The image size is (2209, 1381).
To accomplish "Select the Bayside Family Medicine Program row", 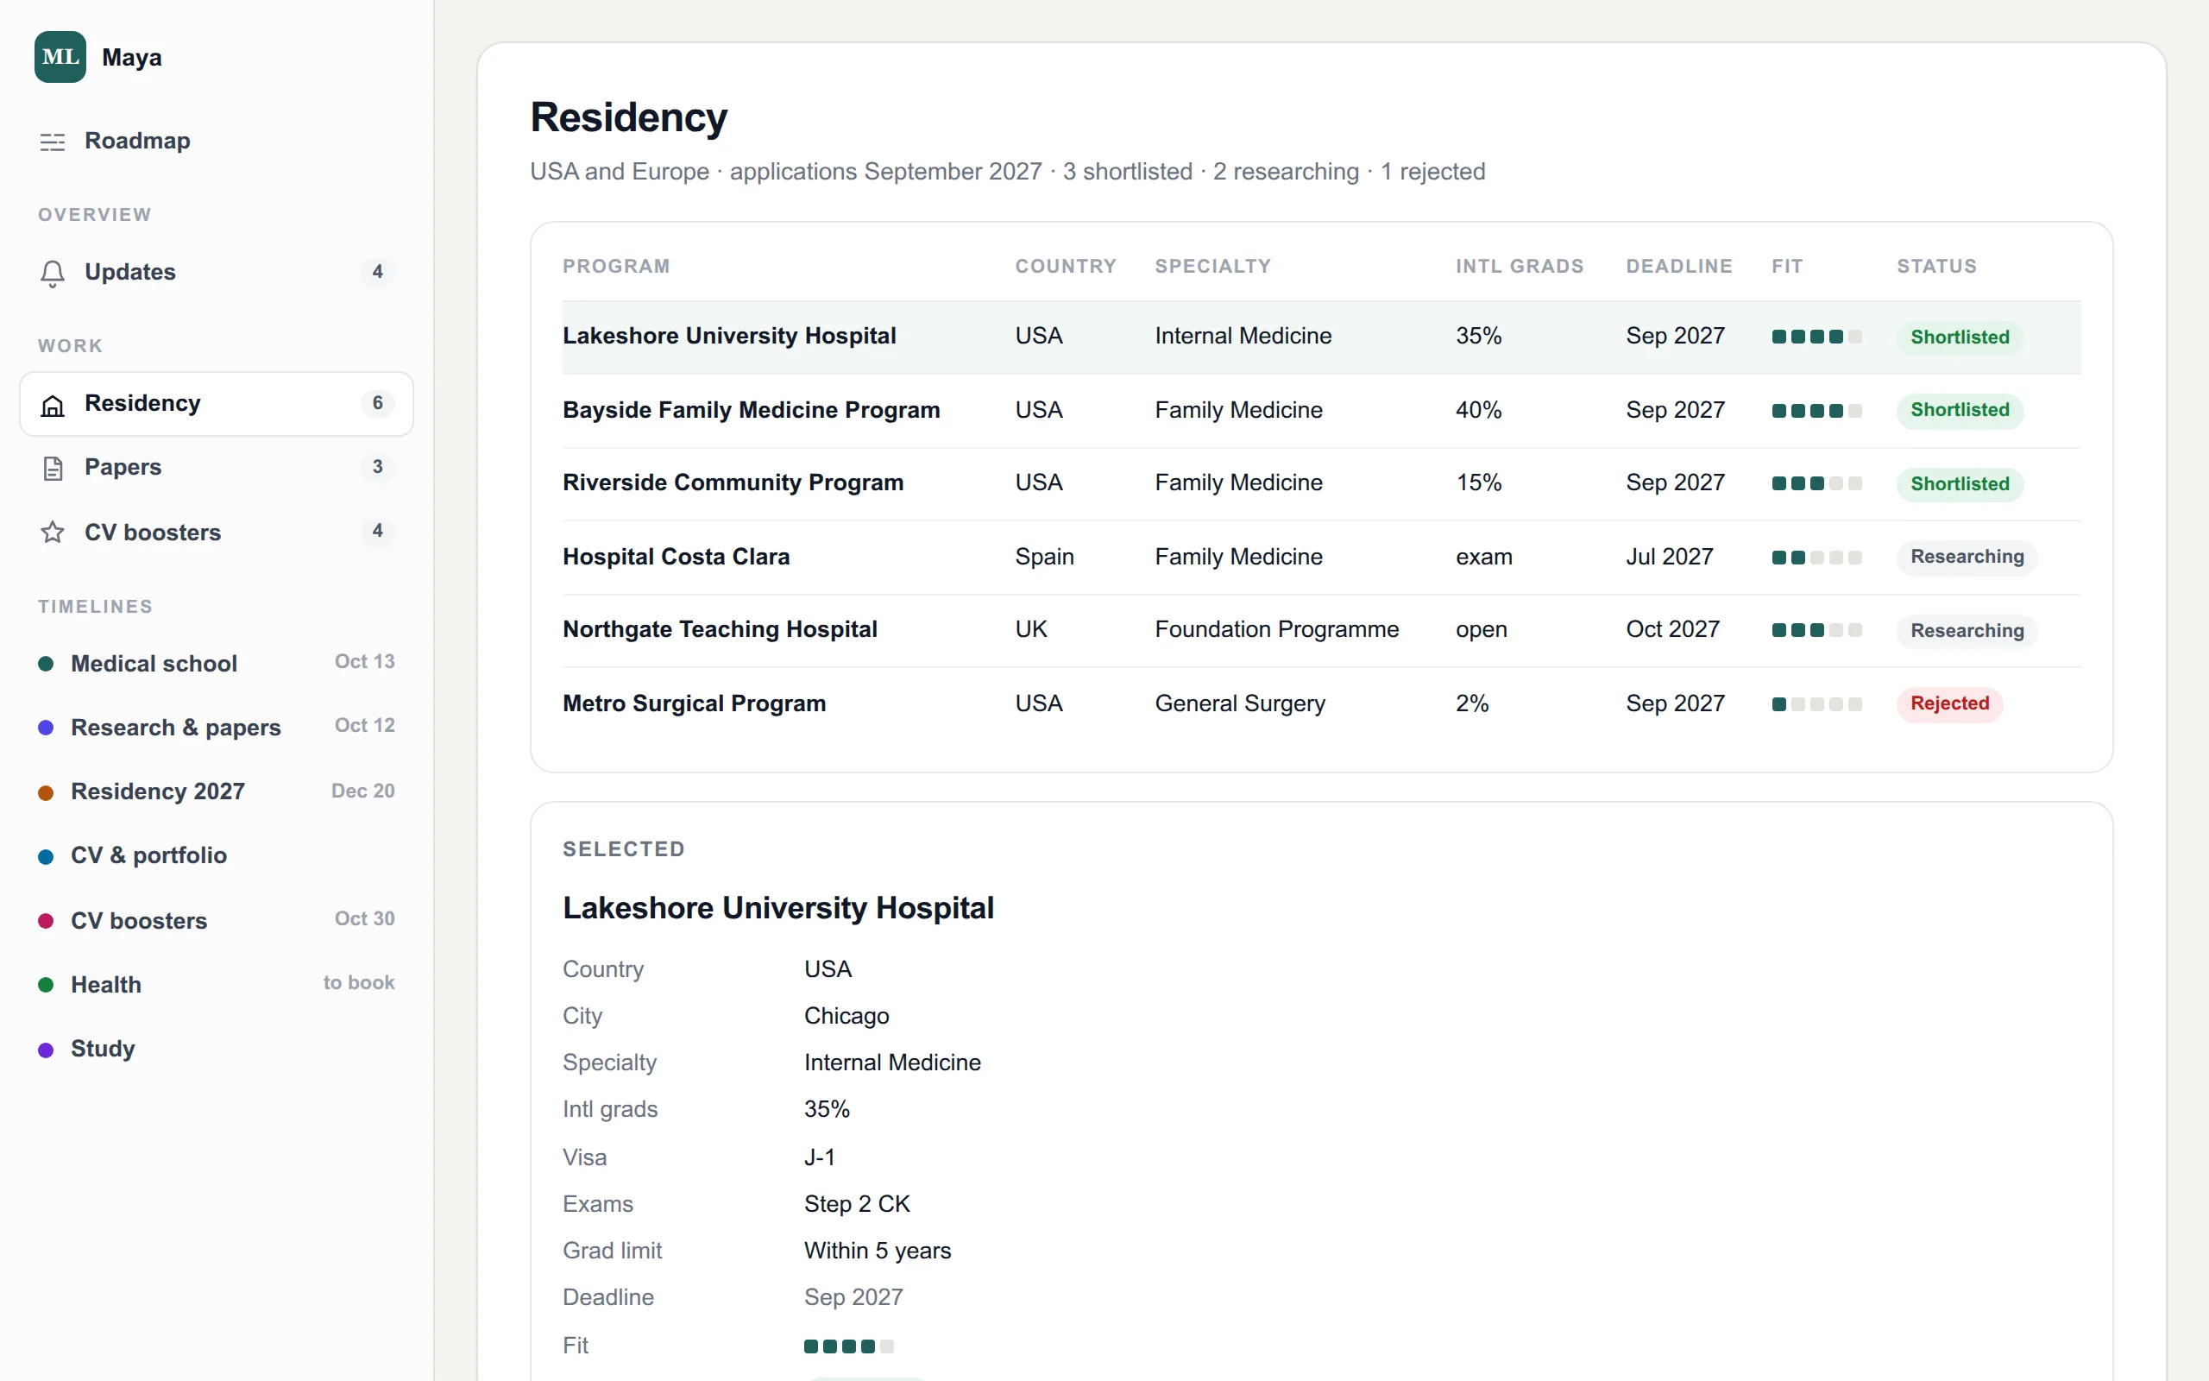I will tap(1322, 410).
